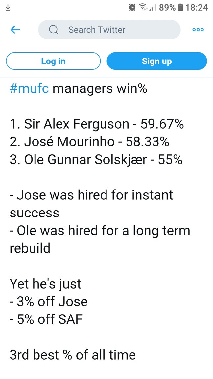This screenshot has width=213, height=379.
Task: Tap the '3rd best % of all time' text
Action: point(73,355)
